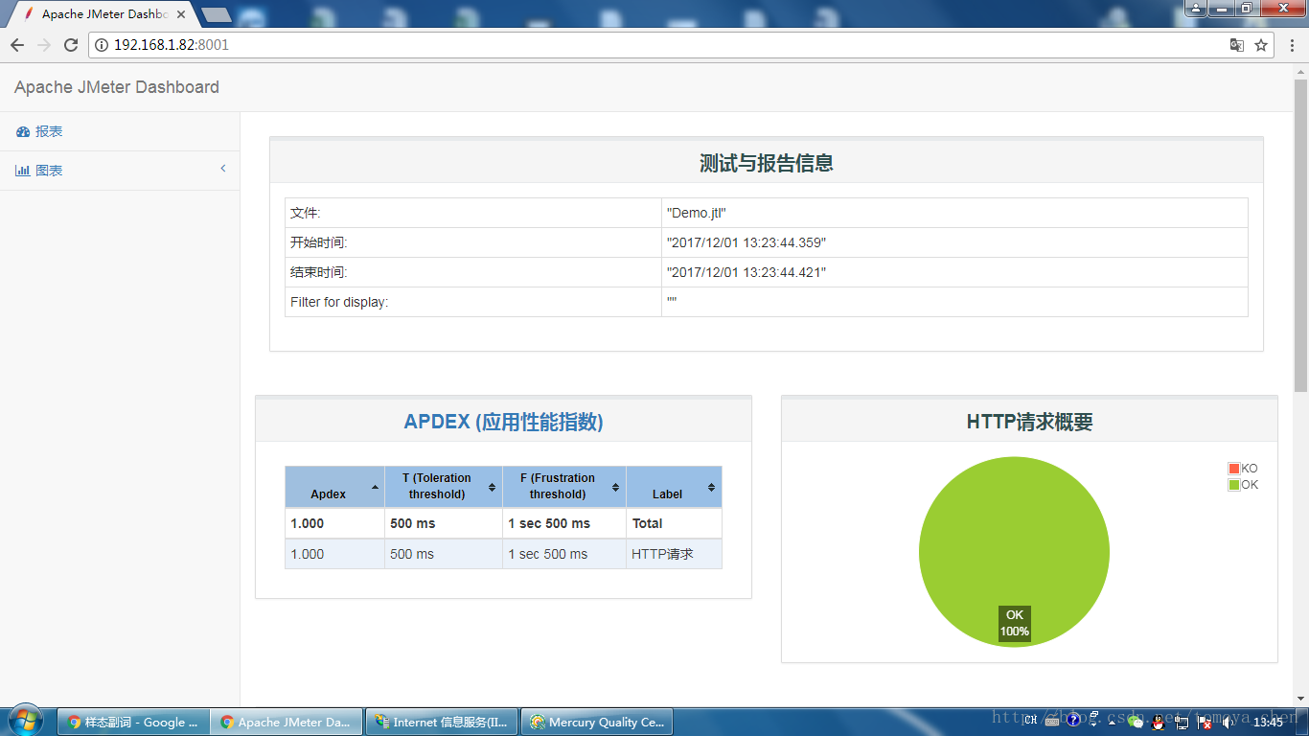Toggle the OK green legend swatch
1309x736 pixels.
coord(1234,485)
